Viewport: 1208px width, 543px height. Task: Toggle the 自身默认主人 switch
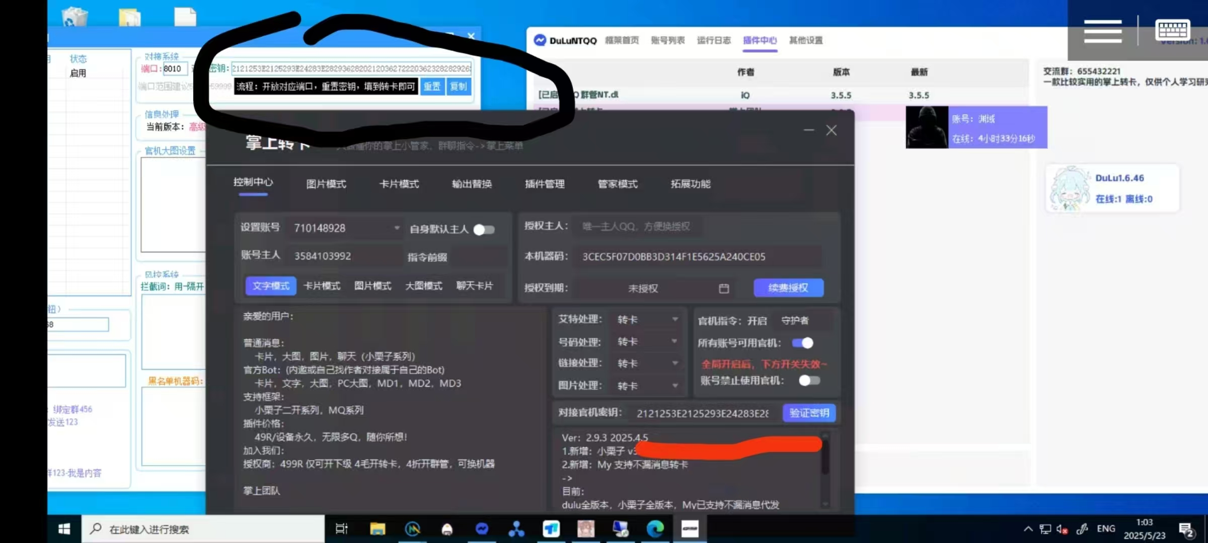click(x=484, y=230)
